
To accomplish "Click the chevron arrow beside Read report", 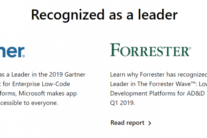I will point(149,123).
